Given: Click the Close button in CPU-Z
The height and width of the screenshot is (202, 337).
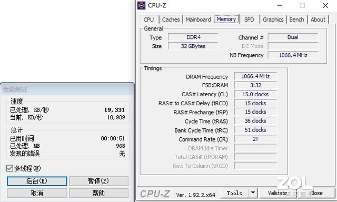Looking at the screenshot, I should pyautogui.click(x=316, y=193).
